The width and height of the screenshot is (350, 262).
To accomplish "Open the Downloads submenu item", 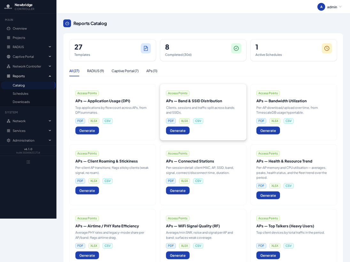I will tap(28, 102).
